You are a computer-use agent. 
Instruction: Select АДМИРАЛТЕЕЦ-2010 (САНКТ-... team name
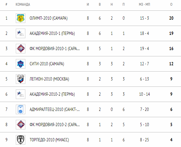click(55, 109)
